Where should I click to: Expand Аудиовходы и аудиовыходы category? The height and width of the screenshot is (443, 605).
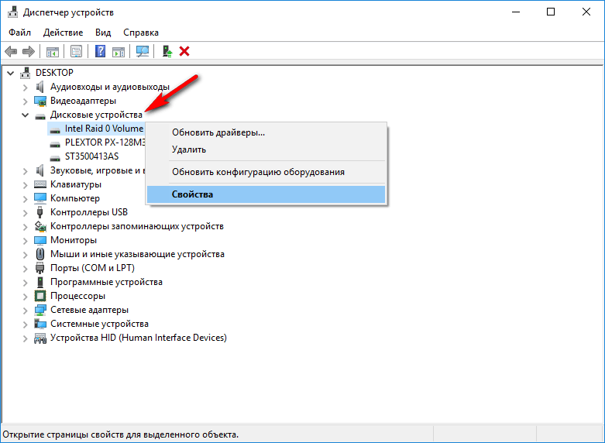pos(25,88)
